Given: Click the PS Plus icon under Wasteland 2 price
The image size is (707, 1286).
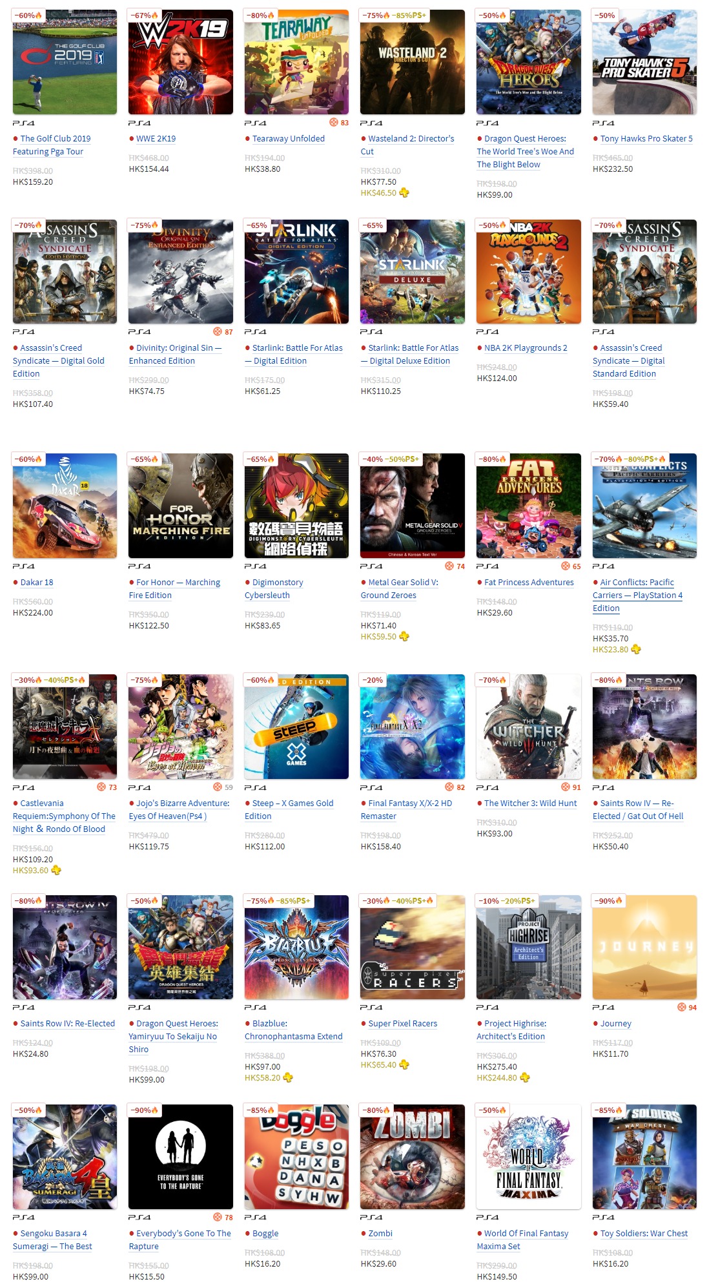Looking at the screenshot, I should coord(404,192).
